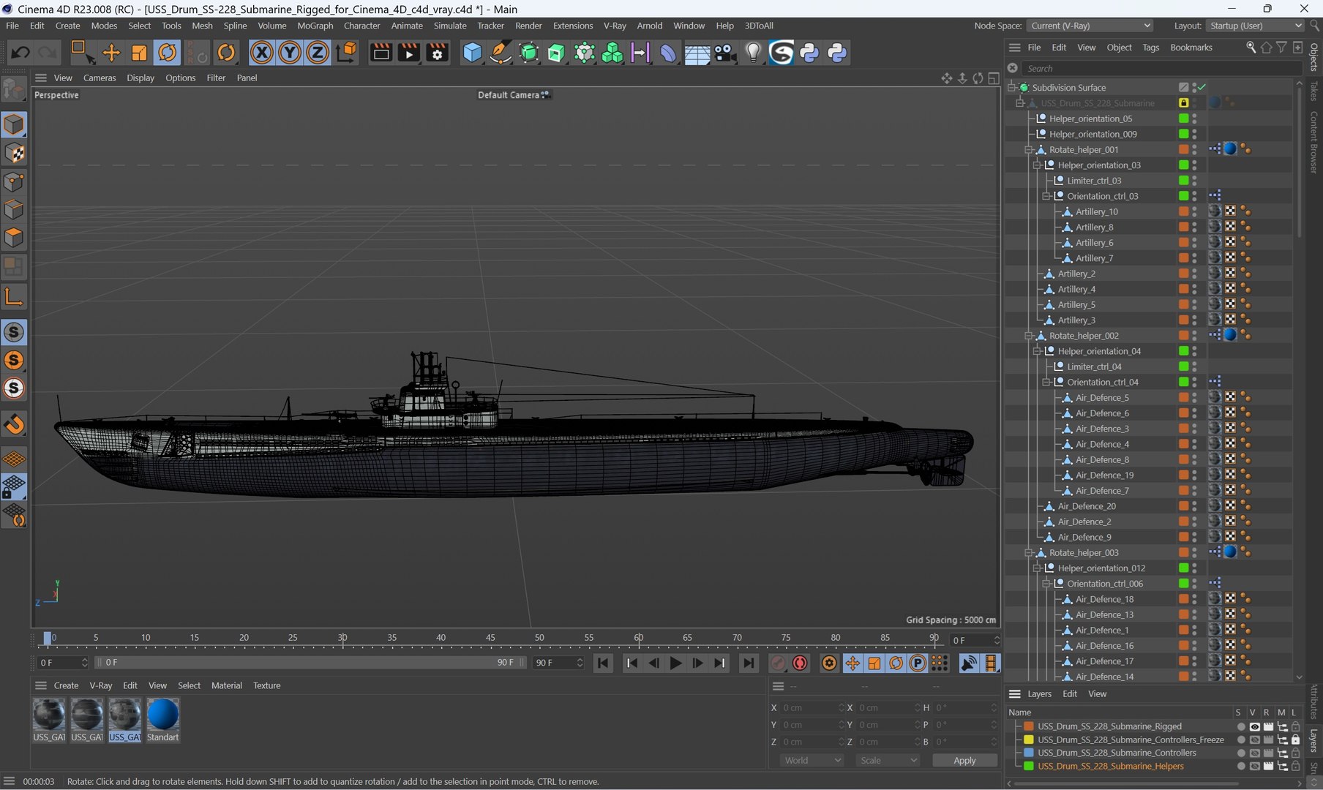Click the Record Active Objects button
This screenshot has width=1323, height=790.
778,663
